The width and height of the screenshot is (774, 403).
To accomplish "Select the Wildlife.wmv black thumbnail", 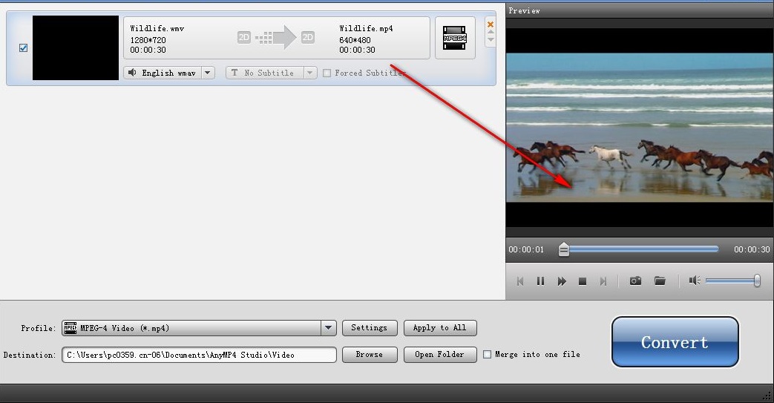I will click(x=76, y=48).
